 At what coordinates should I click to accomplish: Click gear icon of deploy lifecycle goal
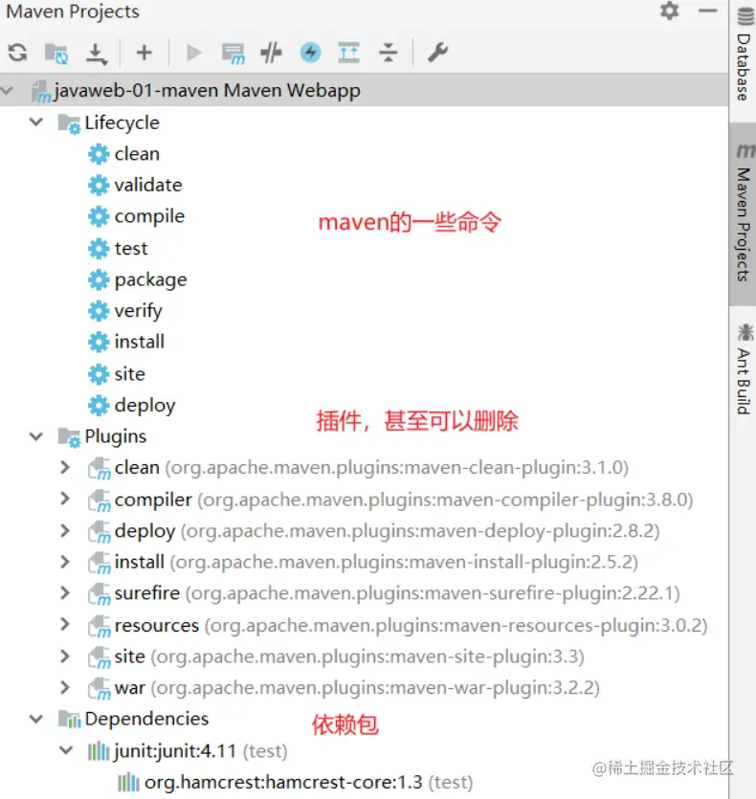99,406
